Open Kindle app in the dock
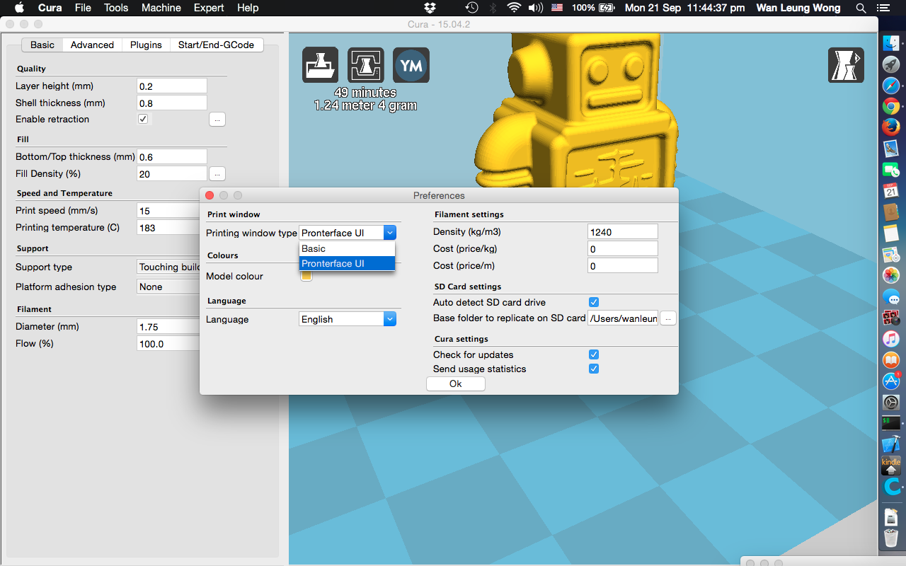 pyautogui.click(x=891, y=466)
